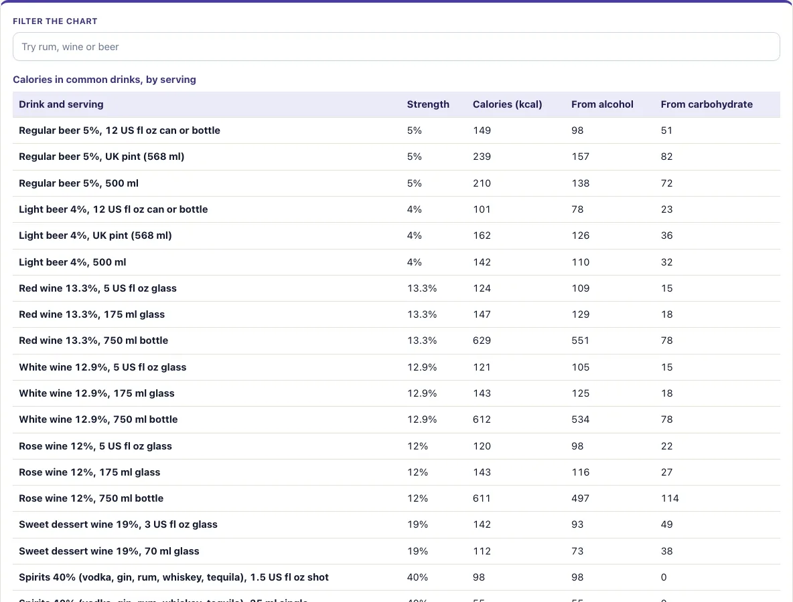Click calories value 629 for Red wine bottle
Viewport: 793px width, 602px height.
point(482,340)
